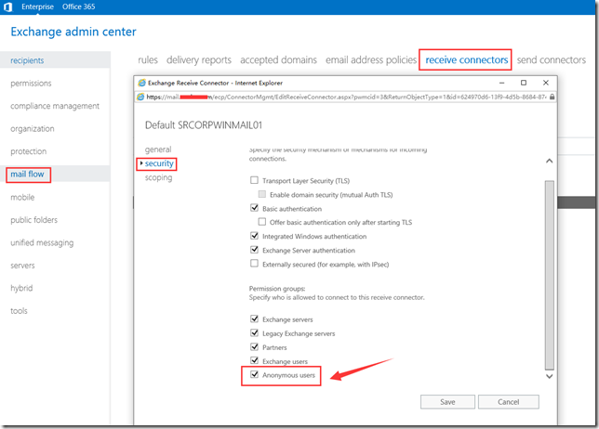Open recipients in the left navigation
This screenshot has width=599, height=429.
point(27,60)
